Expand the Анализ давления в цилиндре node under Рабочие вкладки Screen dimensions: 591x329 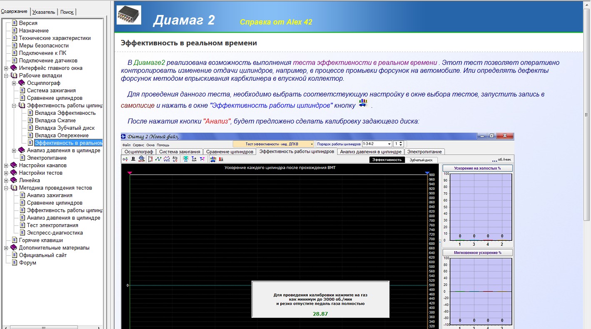(x=14, y=151)
